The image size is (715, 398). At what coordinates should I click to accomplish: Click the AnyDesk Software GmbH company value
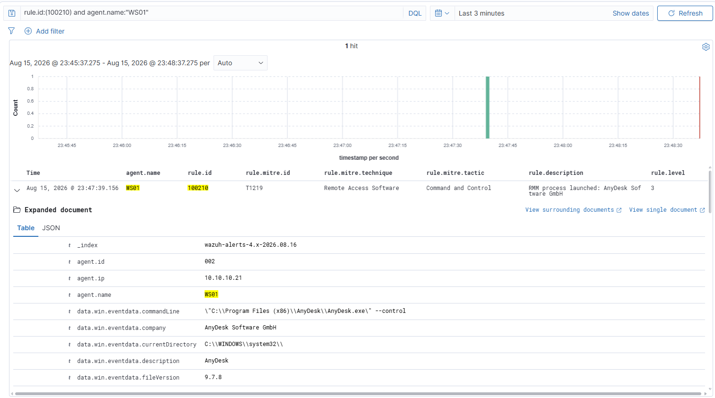pyautogui.click(x=241, y=328)
